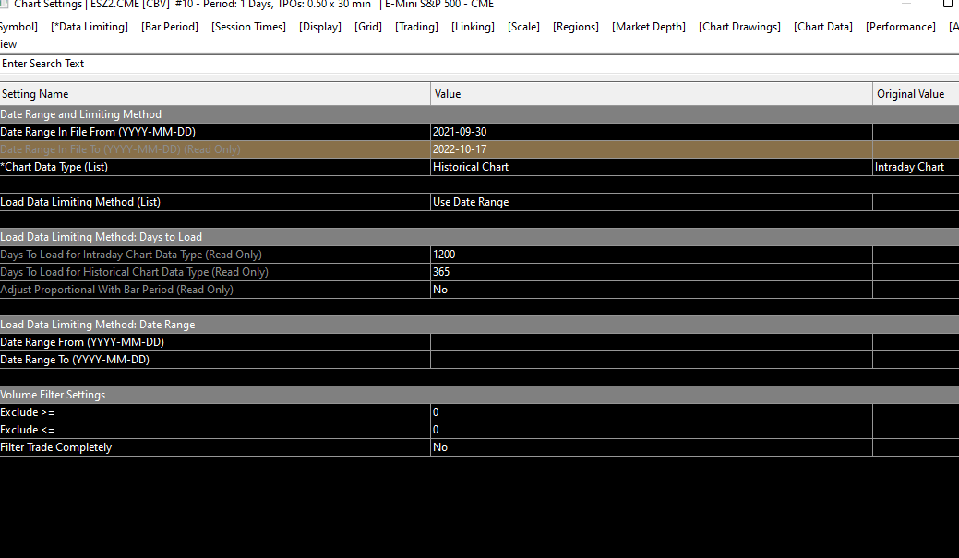
Task: Toggle Adjust Proportional With Bar Period value No
Action: pos(652,290)
